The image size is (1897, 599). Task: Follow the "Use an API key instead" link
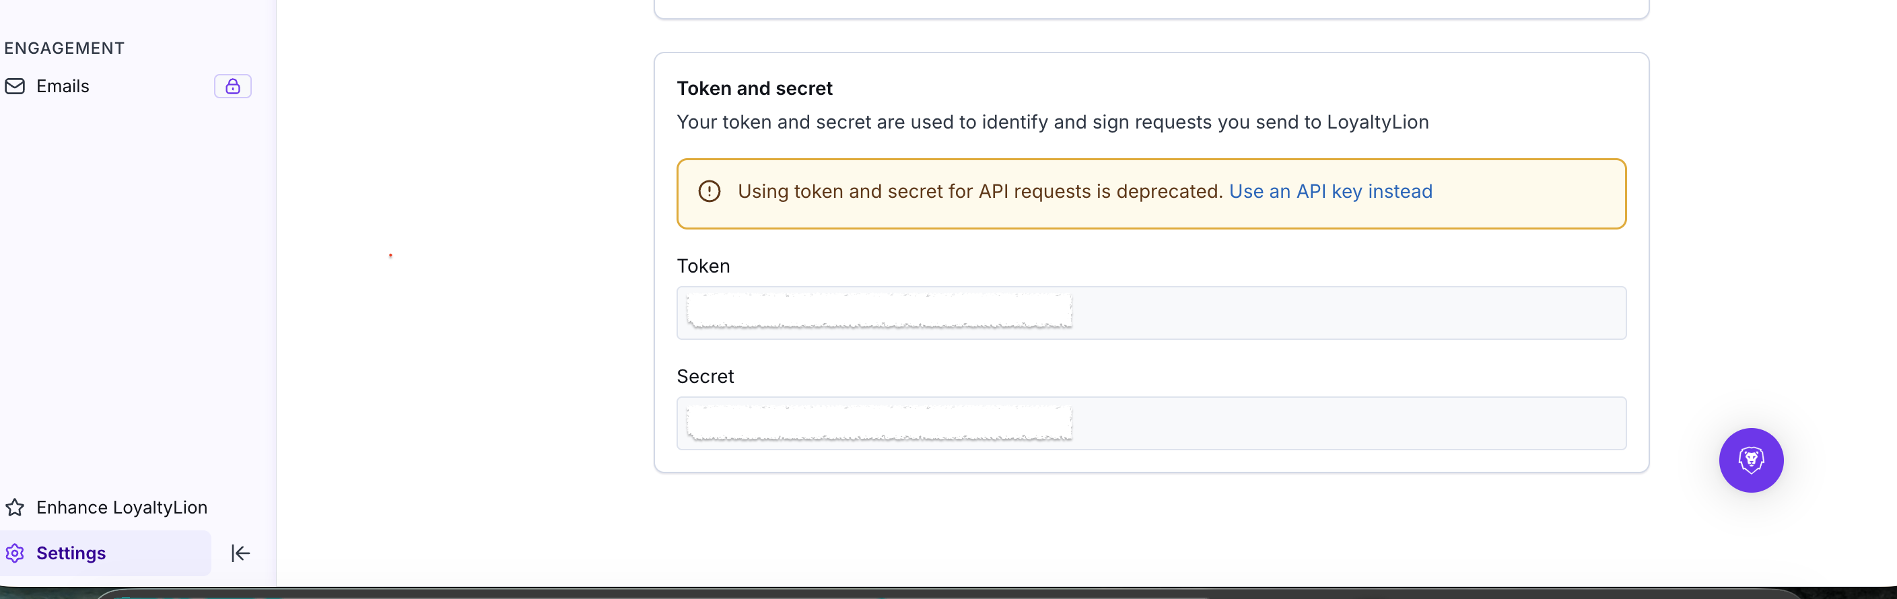tap(1330, 192)
